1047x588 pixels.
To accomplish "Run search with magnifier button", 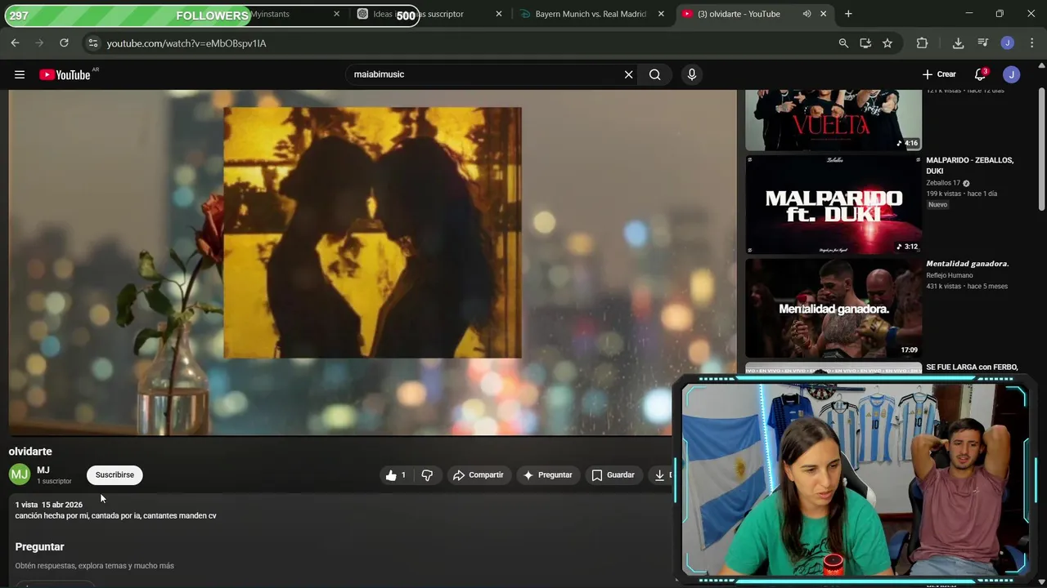I will 655,74.
